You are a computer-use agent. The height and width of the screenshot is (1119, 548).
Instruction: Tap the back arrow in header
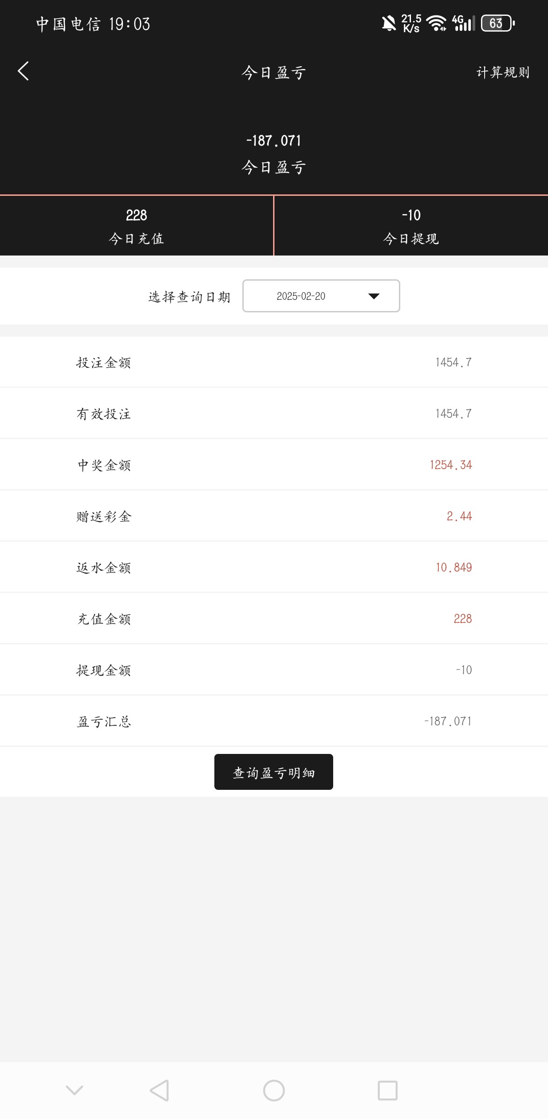tap(23, 71)
